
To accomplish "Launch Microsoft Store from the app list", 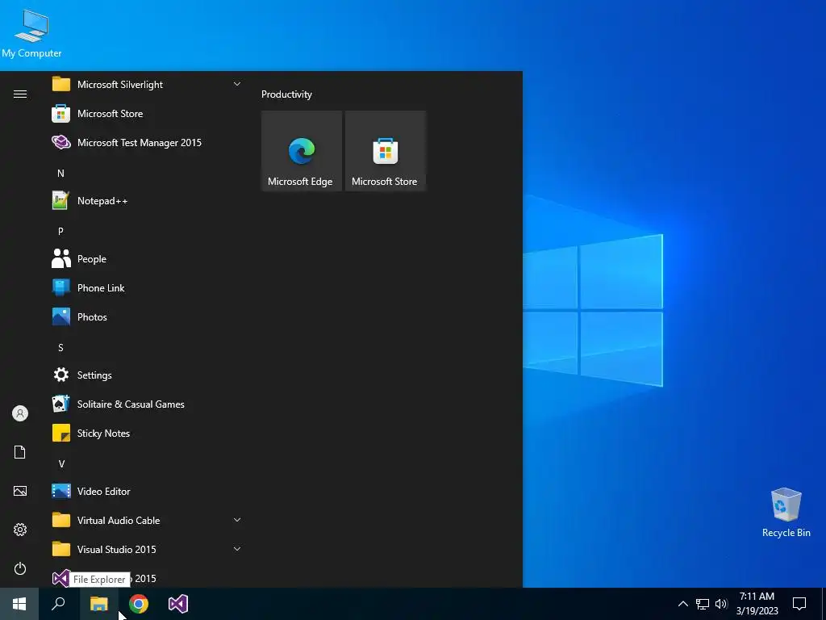I will 147,113.
